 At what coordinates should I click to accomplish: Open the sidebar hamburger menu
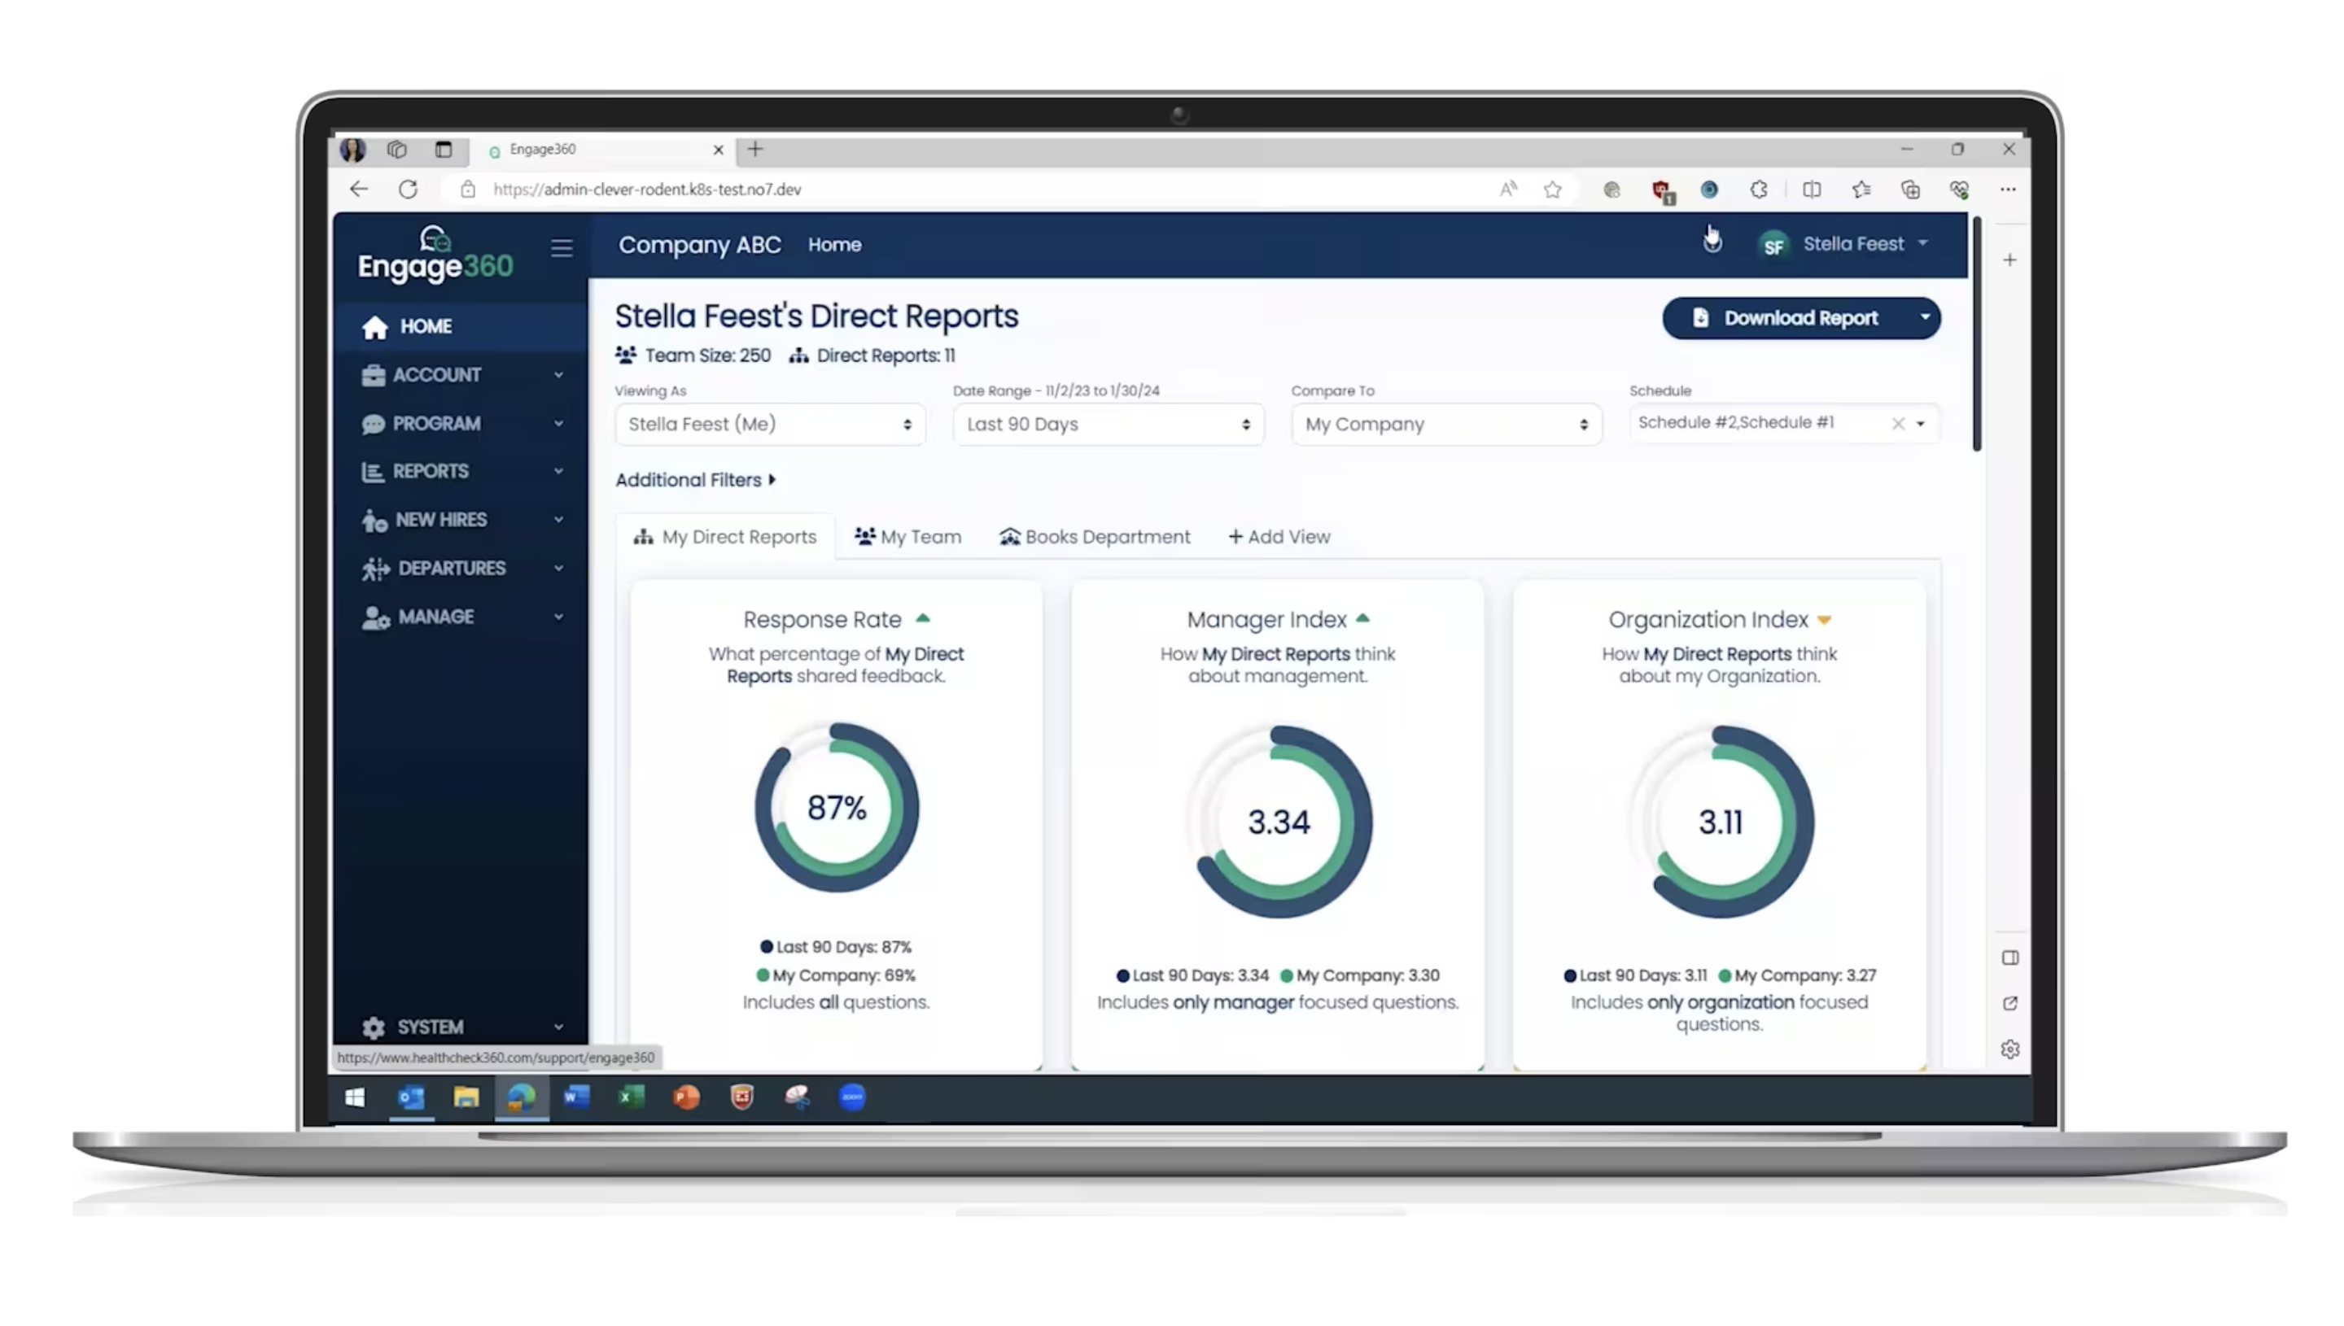562,248
